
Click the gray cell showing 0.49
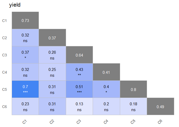(x=160, y=106)
